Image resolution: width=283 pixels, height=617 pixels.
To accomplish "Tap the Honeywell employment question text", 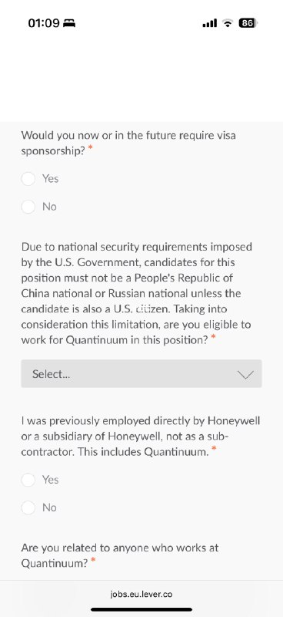I will (141, 437).
